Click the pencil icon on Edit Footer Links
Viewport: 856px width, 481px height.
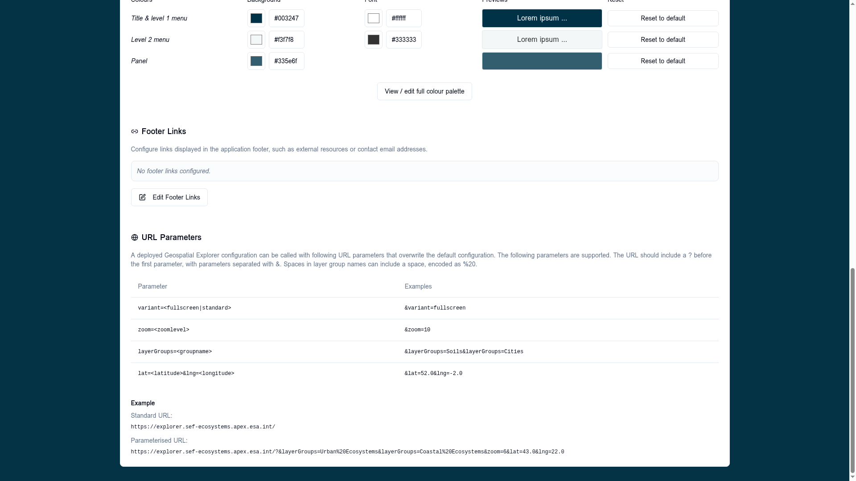click(x=142, y=197)
